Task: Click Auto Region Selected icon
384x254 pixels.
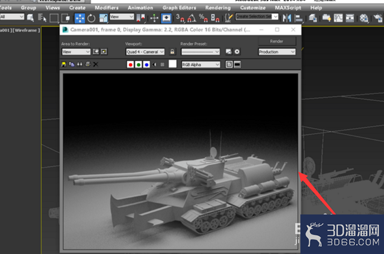Action: [x=104, y=52]
